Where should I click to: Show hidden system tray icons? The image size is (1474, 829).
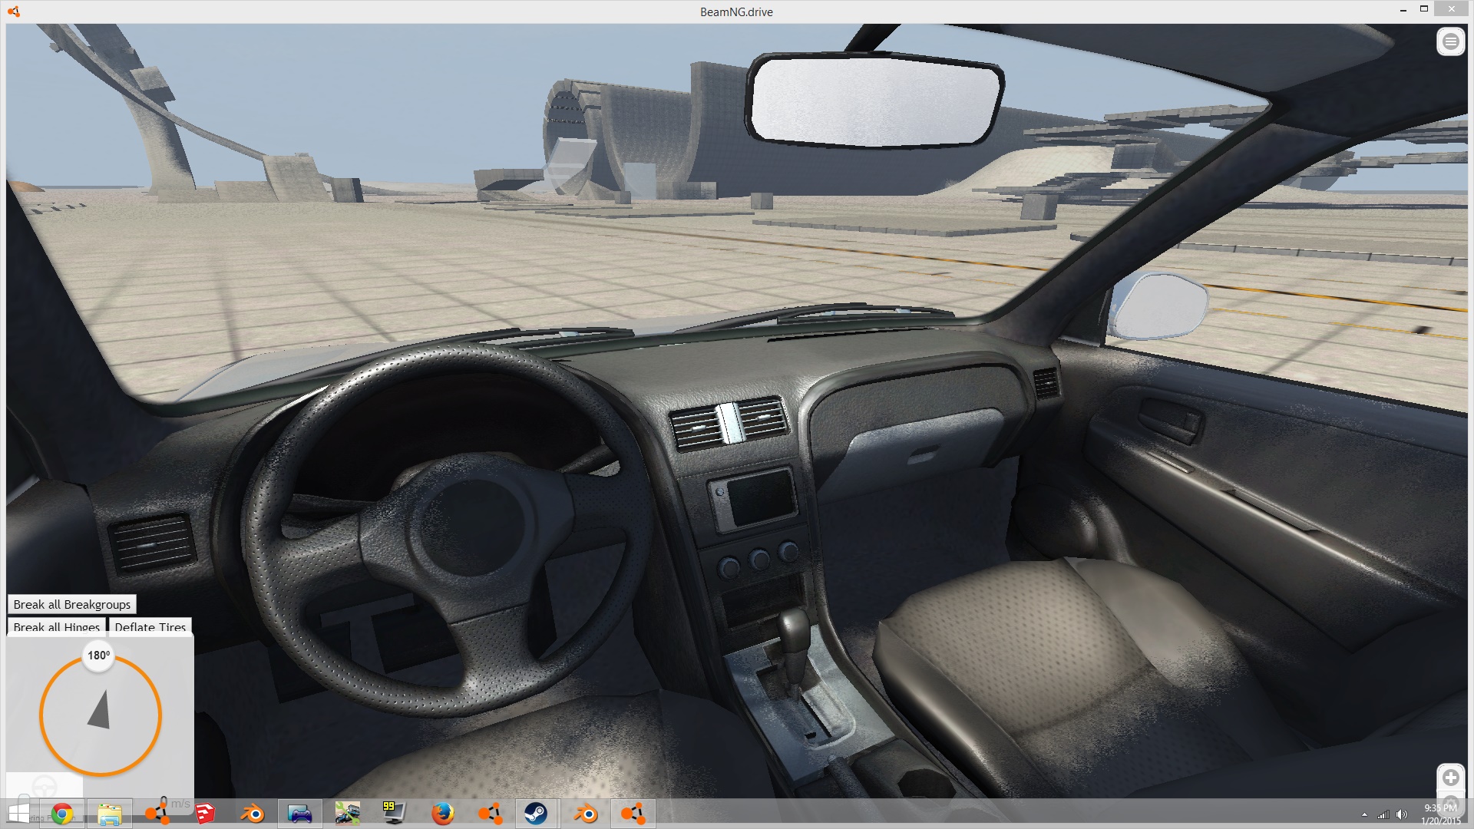1364,814
